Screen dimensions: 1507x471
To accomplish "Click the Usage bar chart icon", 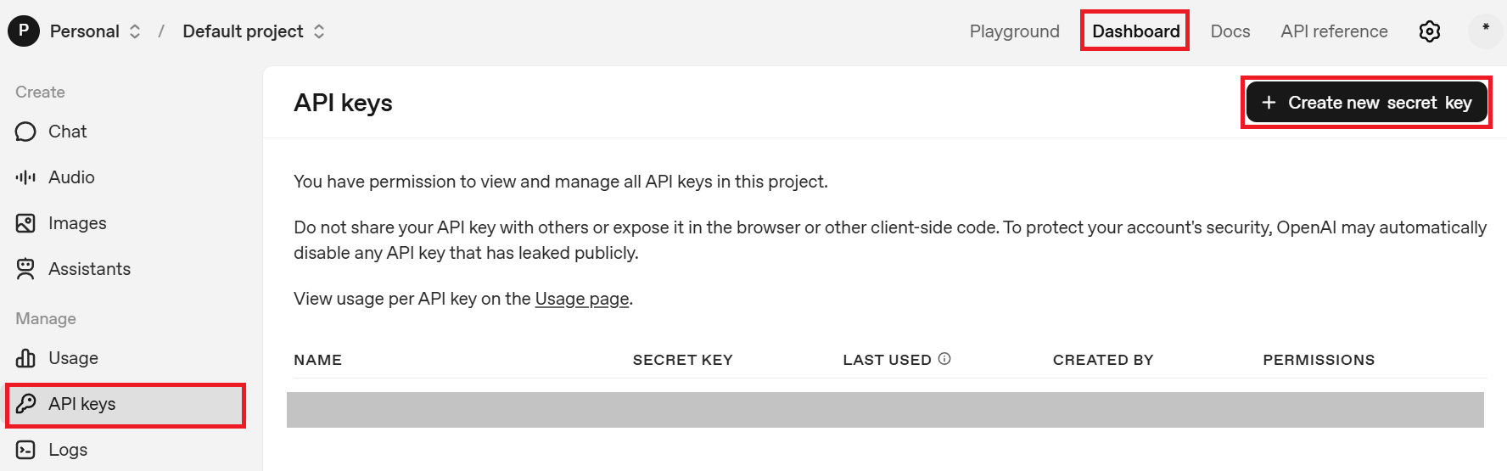I will click(x=25, y=358).
